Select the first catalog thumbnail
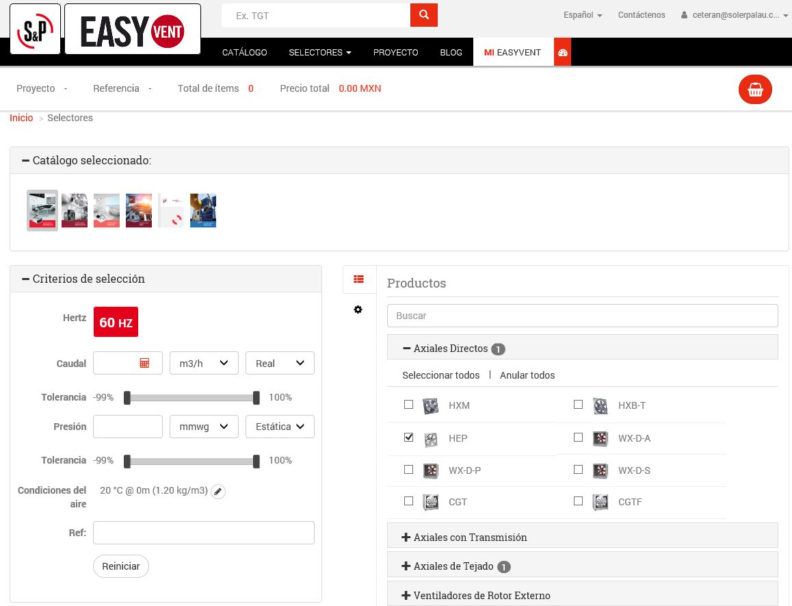Image resolution: width=792 pixels, height=606 pixels. point(42,210)
